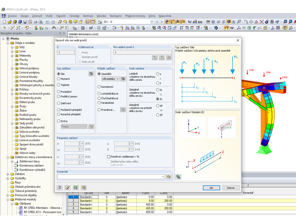Go to next load case arrow
Image resolution: width=296 pixels, height=222 pixels.
[162, 22]
